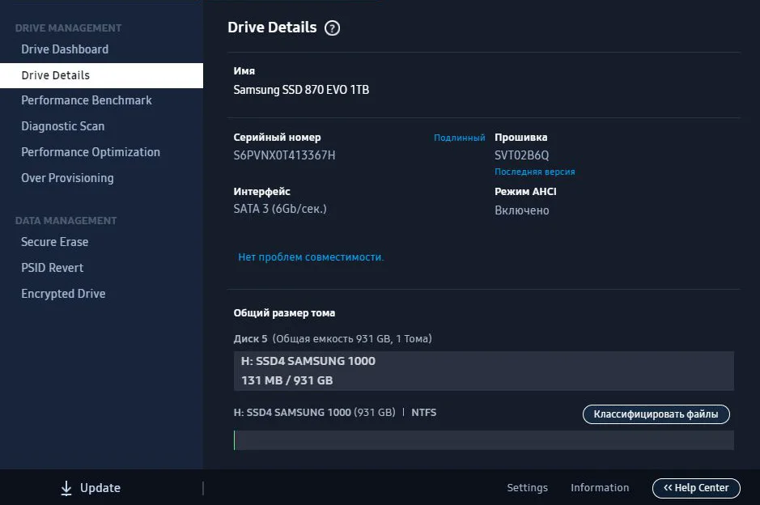Click the Нет проблем совместимости link

pos(311,257)
